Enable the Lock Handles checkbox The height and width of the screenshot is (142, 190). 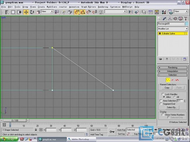(x=163, y=94)
